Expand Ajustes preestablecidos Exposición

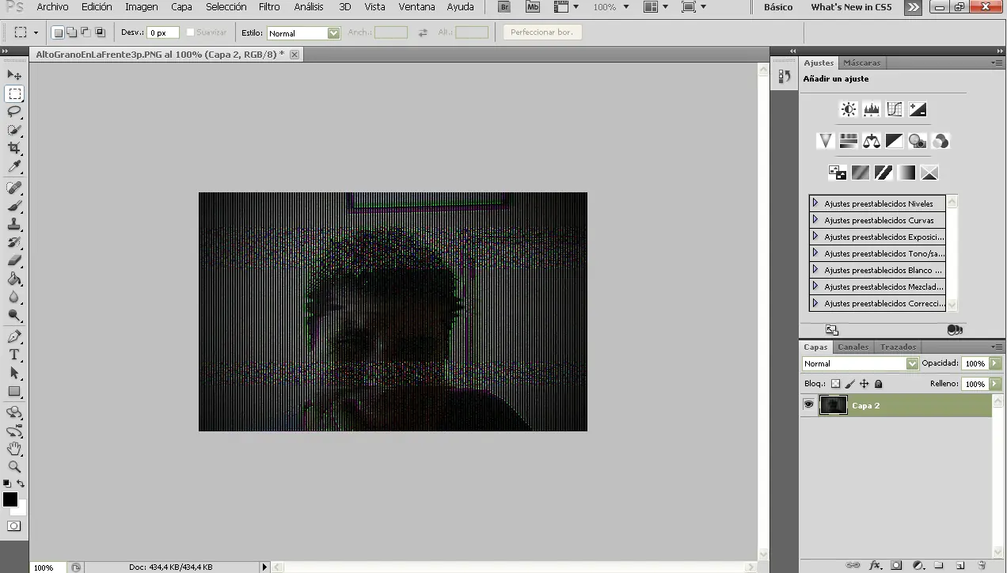(815, 237)
